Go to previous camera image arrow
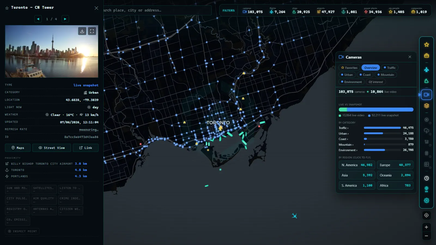436x245 pixels. pyautogui.click(x=38, y=19)
